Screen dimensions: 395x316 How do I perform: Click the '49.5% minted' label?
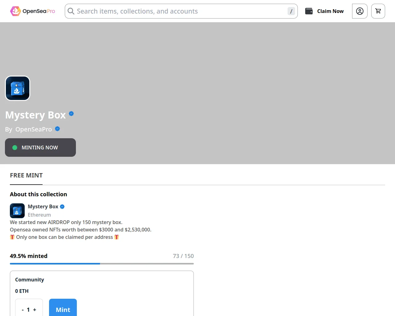(x=29, y=256)
